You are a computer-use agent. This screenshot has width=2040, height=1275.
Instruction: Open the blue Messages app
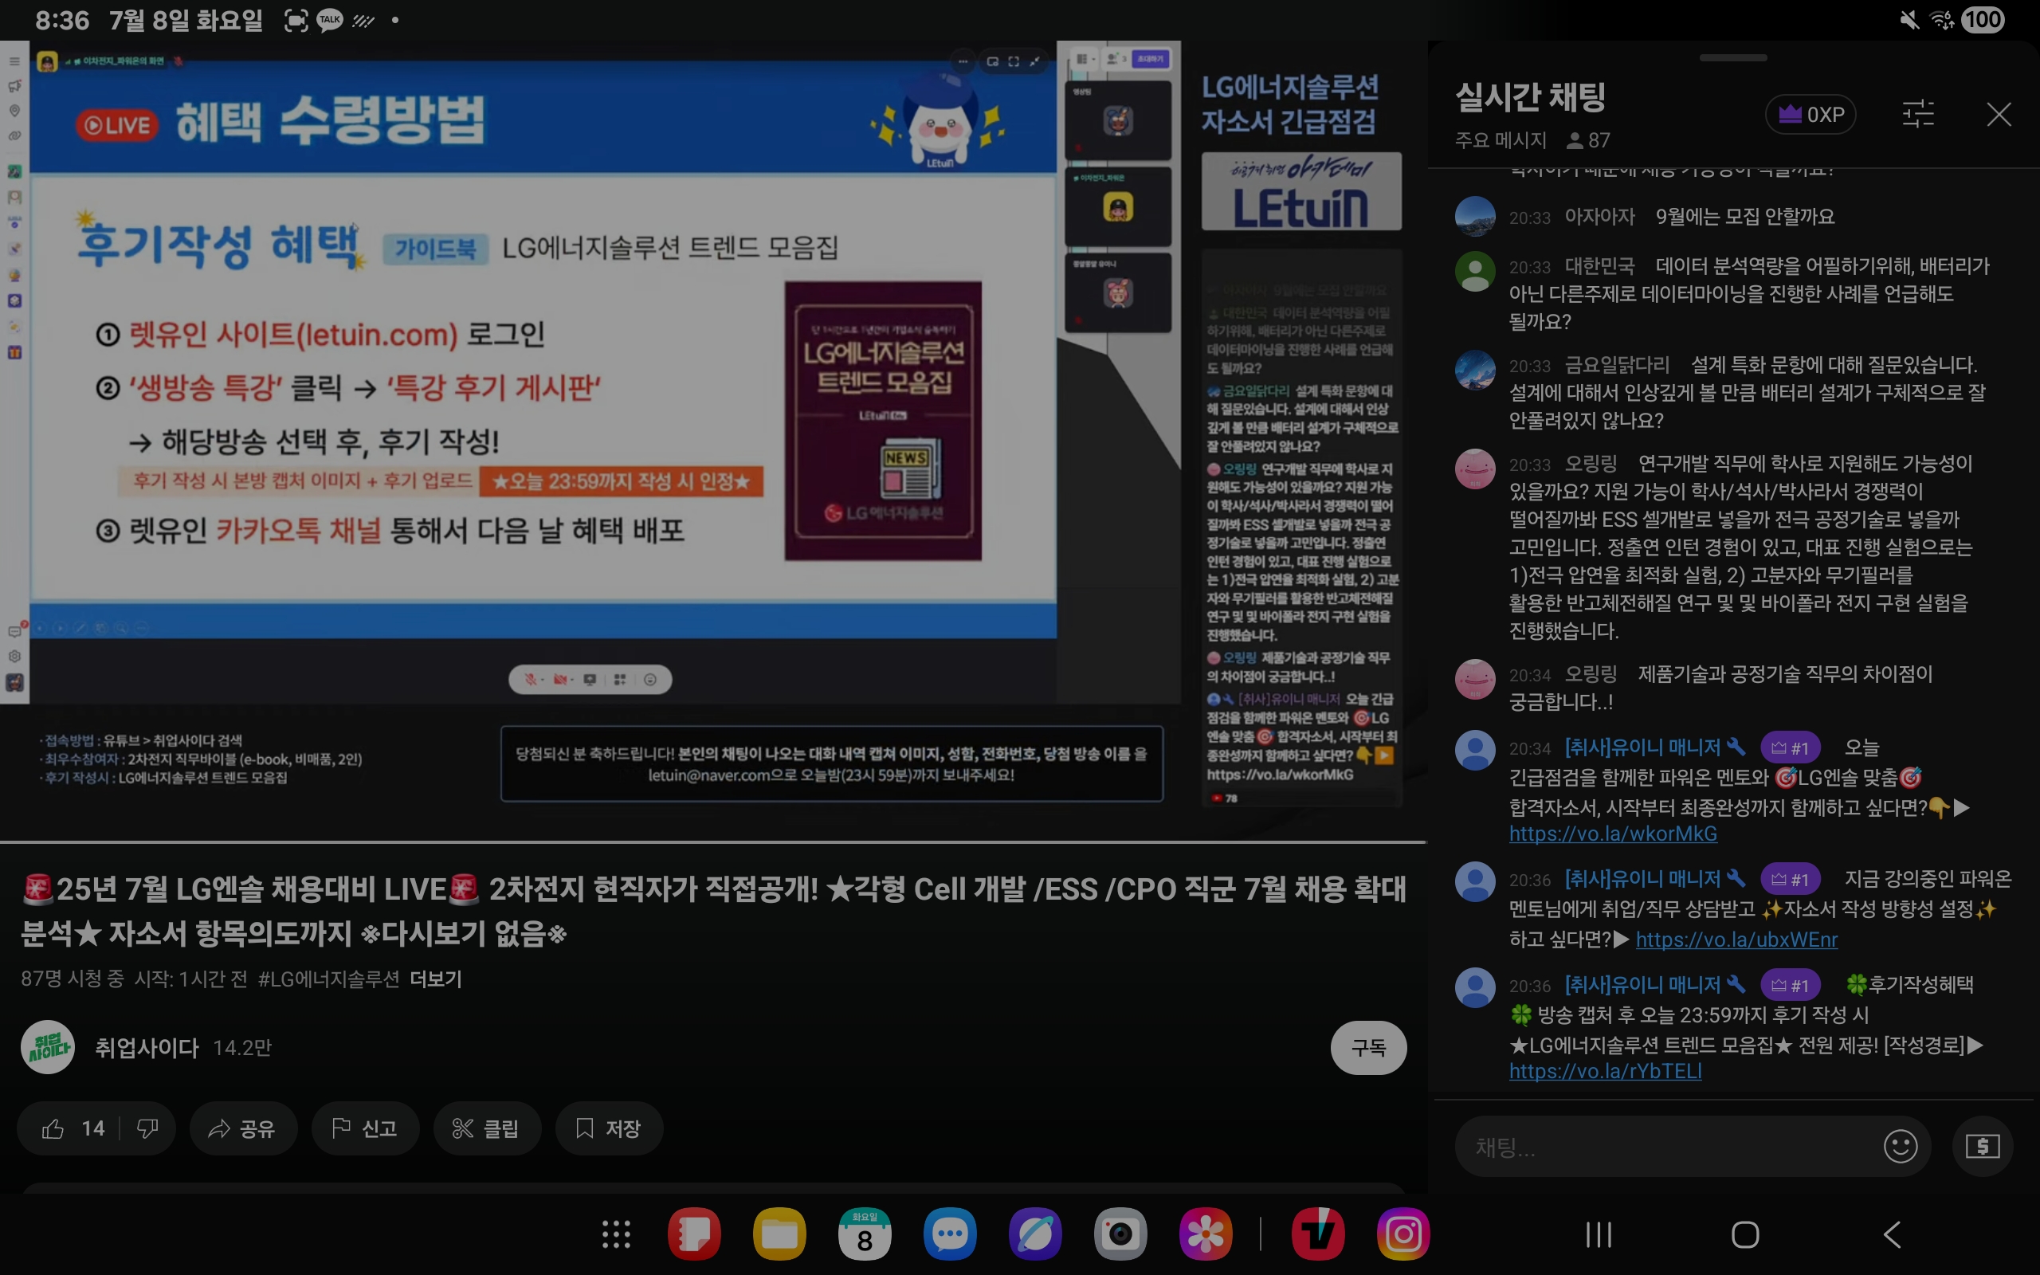[950, 1234]
